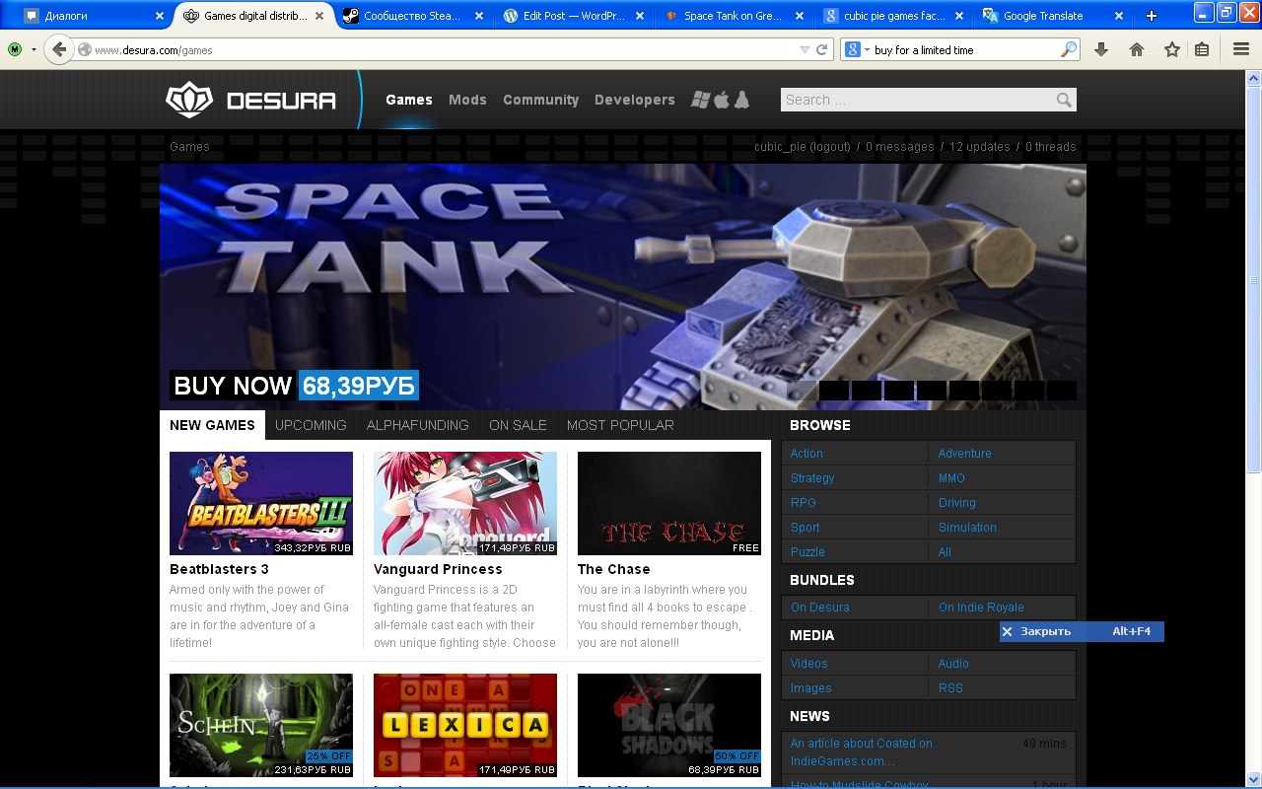Click the Desura Search input field
1262x789 pixels.
[x=916, y=100]
